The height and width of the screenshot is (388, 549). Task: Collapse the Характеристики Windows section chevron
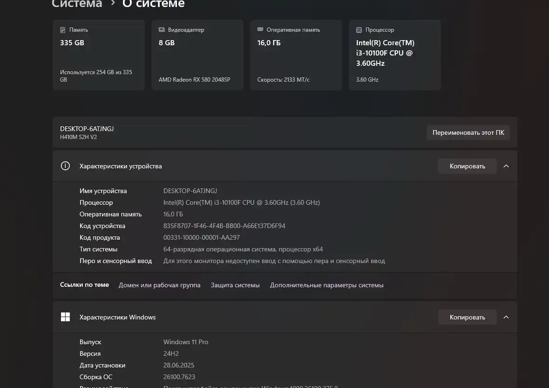pos(506,317)
